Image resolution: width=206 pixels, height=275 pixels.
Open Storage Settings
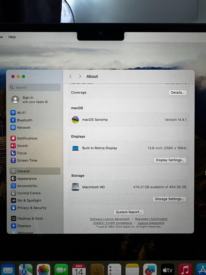(169, 199)
